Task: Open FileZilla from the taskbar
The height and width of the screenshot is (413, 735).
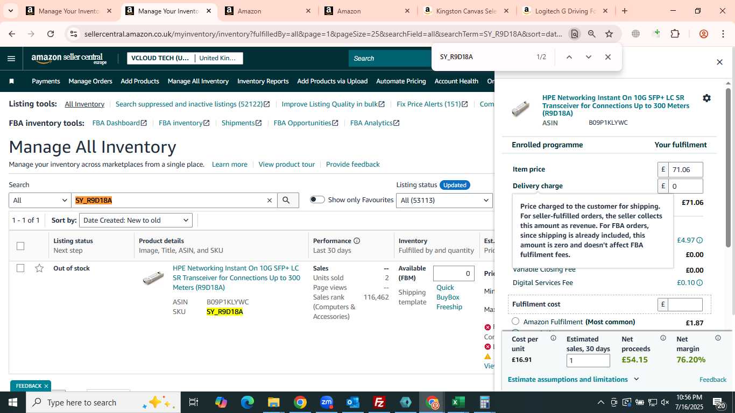Action: pos(379,402)
